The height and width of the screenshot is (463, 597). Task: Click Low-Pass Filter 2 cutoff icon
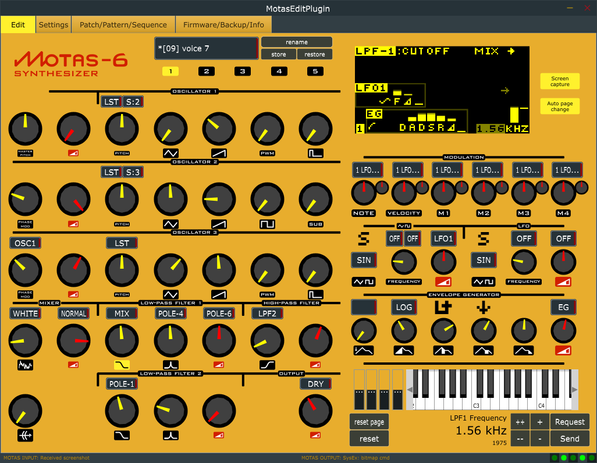click(x=122, y=436)
